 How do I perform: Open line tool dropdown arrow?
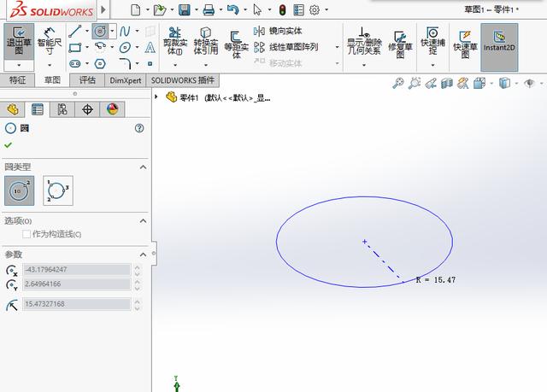(x=87, y=31)
